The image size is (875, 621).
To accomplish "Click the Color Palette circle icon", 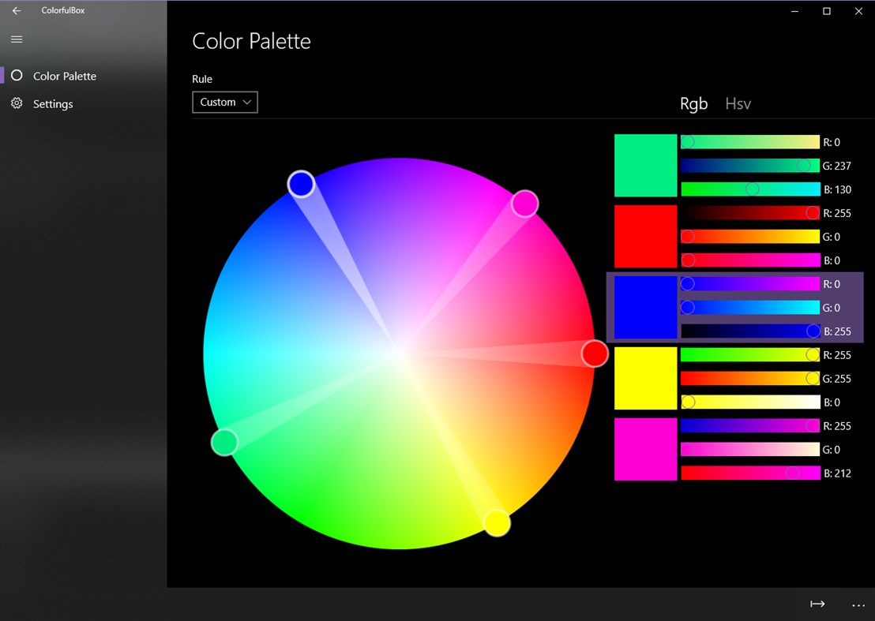I will pos(17,76).
